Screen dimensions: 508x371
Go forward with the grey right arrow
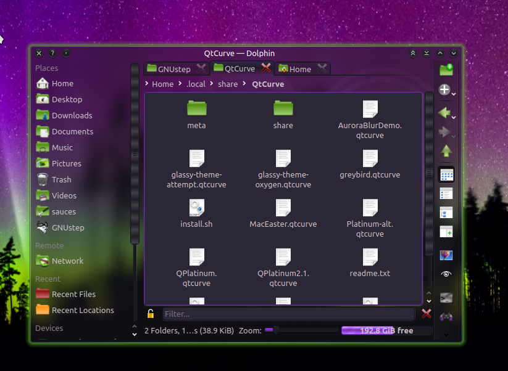point(444,132)
